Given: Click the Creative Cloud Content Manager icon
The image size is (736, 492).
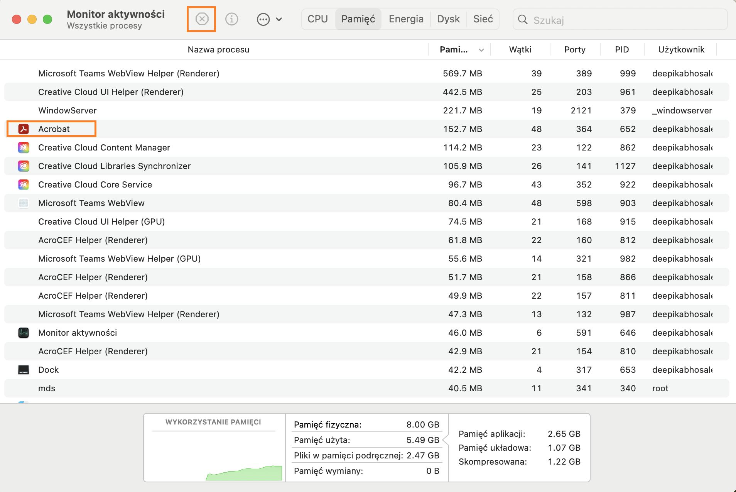Looking at the screenshot, I should 24,147.
